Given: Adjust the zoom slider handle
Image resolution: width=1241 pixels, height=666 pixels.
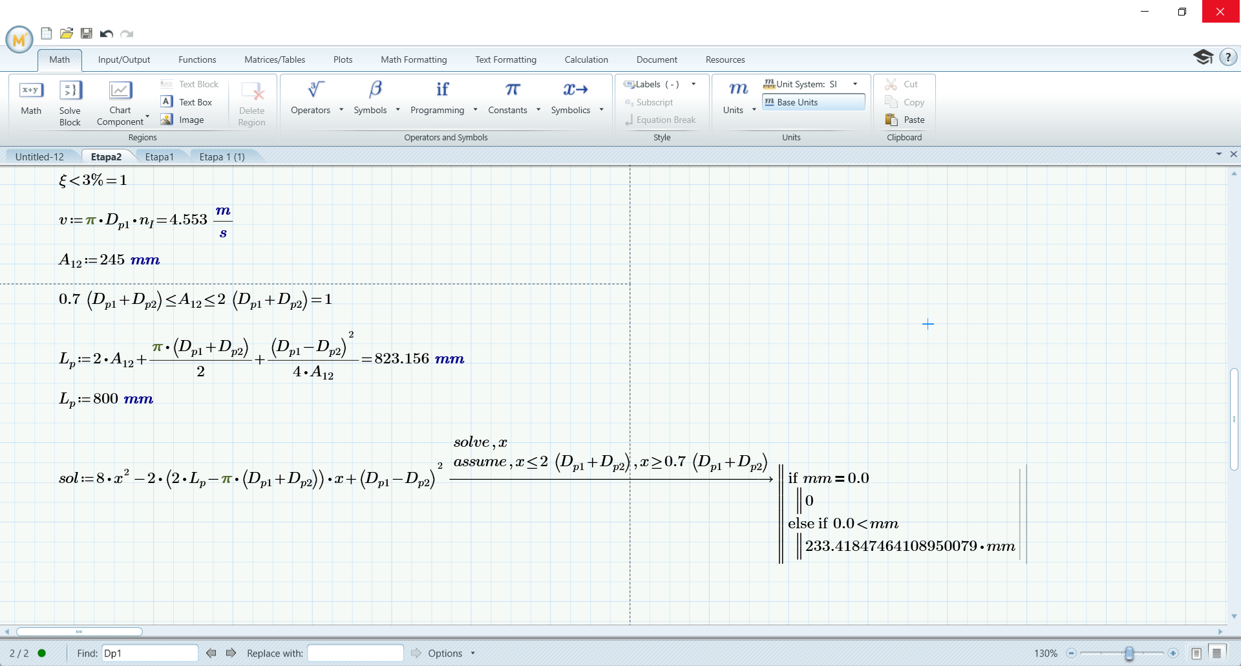Looking at the screenshot, I should (1129, 653).
